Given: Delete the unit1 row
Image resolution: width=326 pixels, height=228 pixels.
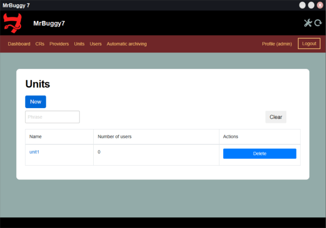Looking at the screenshot, I should coord(259,154).
